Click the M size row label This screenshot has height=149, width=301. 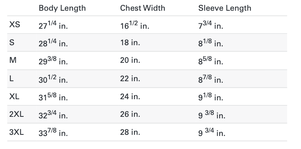(13, 60)
